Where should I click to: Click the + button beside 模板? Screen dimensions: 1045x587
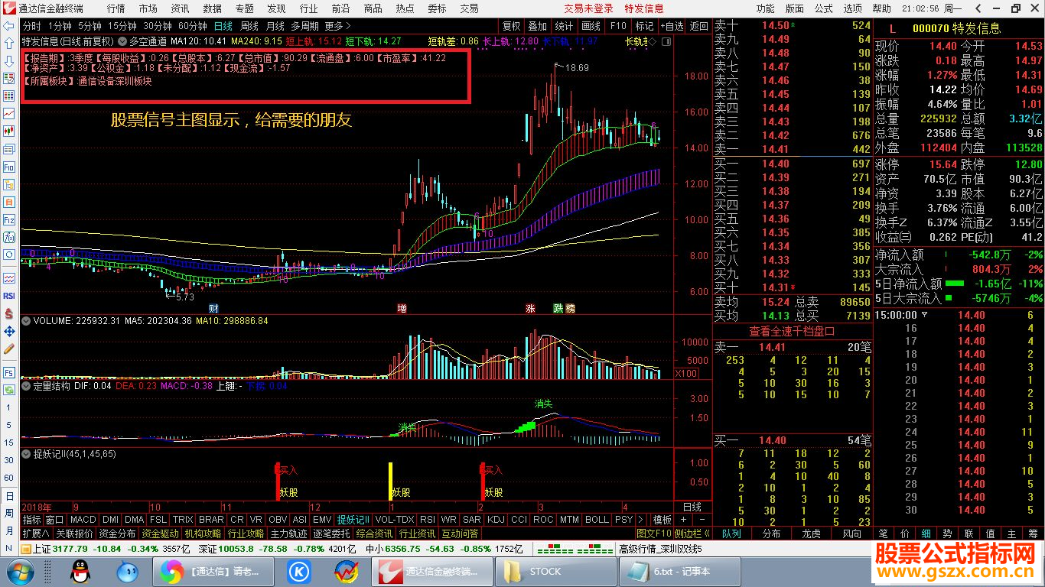(684, 520)
